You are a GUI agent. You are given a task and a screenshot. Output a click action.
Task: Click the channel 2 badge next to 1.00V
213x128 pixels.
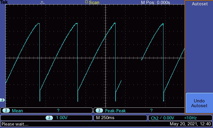tap(50, 118)
